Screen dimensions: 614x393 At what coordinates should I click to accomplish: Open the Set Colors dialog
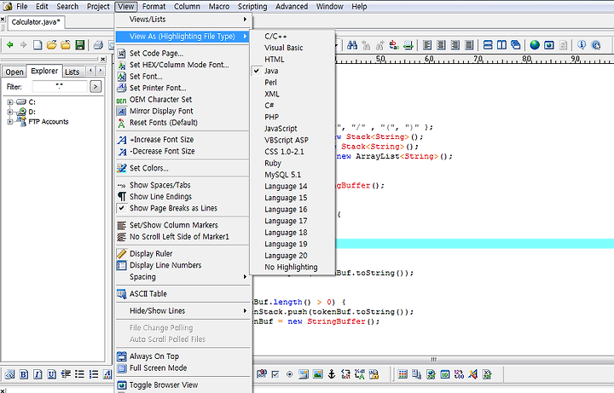(x=182, y=168)
